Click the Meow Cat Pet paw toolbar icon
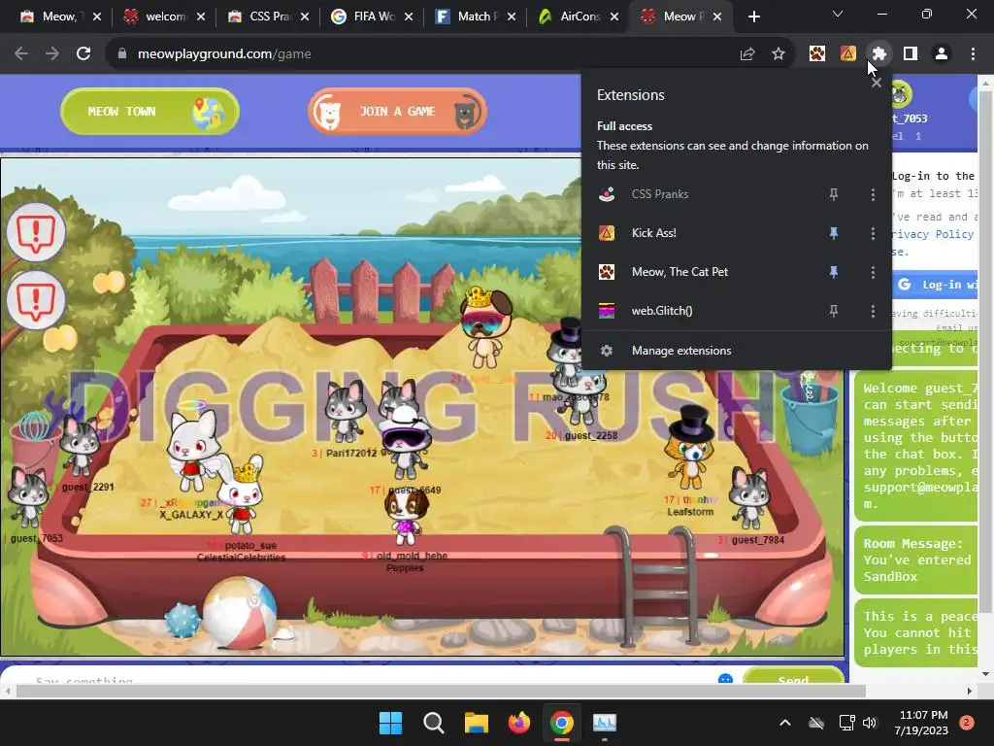Image resolution: width=994 pixels, height=746 pixels. 817,54
